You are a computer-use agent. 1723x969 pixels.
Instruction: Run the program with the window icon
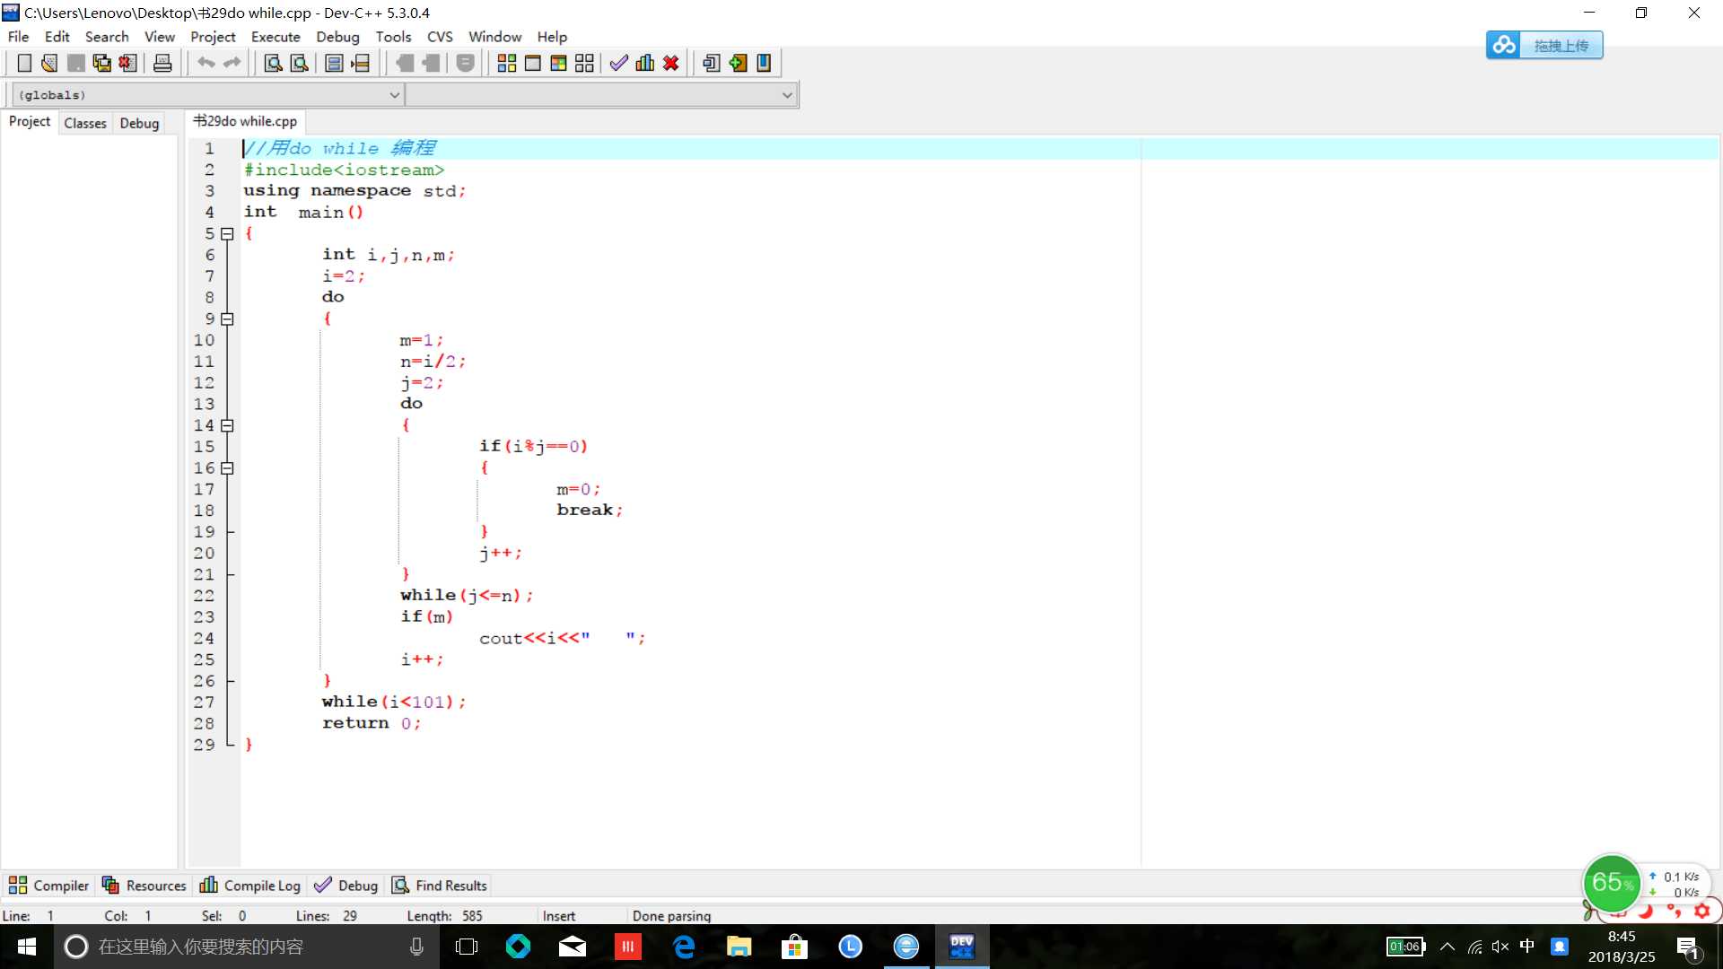532,63
